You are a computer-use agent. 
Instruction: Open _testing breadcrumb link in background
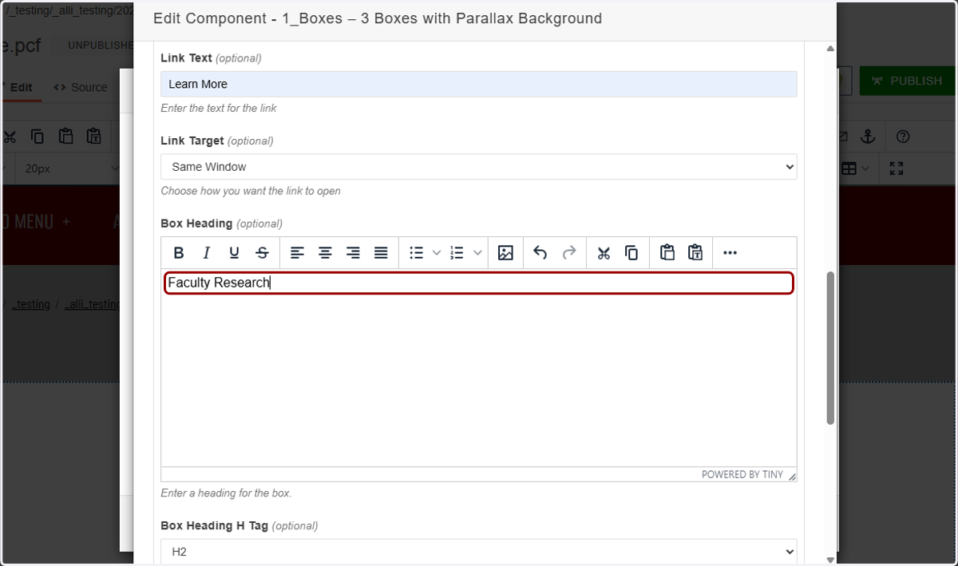pos(31,304)
